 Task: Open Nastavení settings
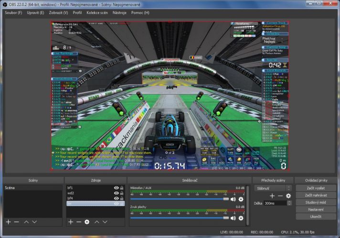click(316, 209)
